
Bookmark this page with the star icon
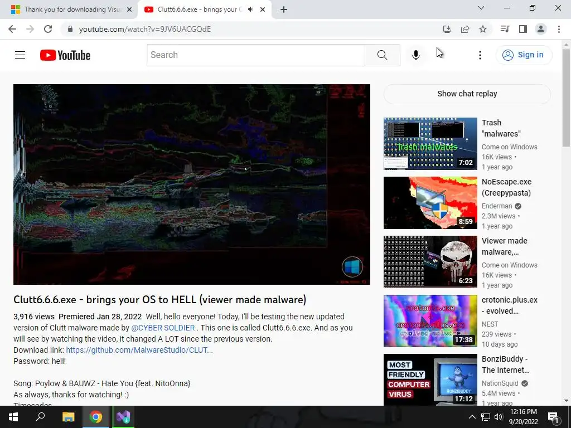point(483,29)
